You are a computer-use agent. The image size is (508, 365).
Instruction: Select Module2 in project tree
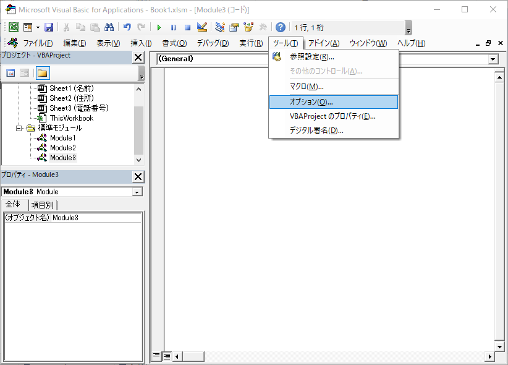coord(63,148)
